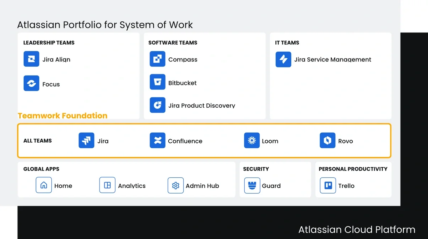Select the Jira icon in All Teams
428x239 pixels.
86,140
